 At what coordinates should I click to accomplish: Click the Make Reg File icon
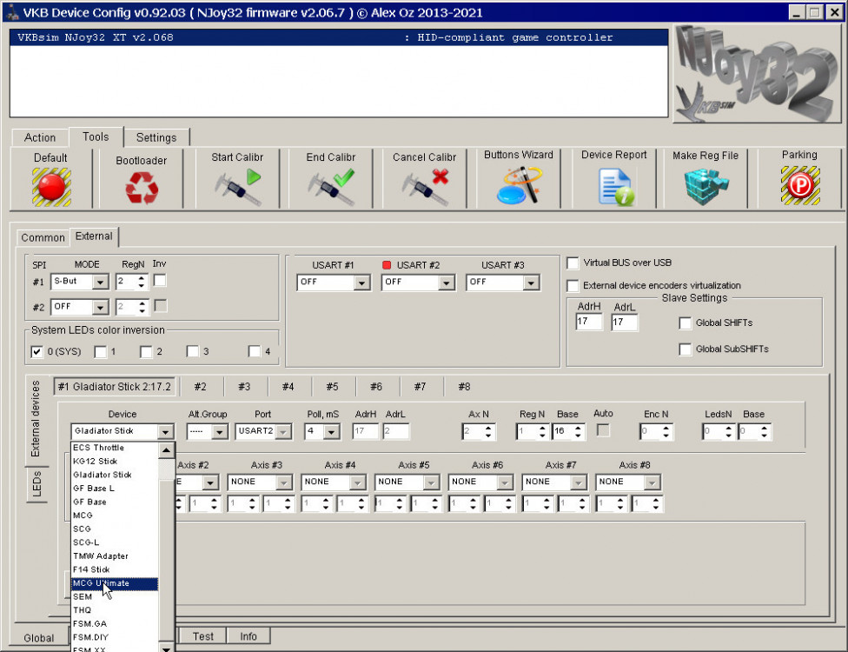point(706,186)
